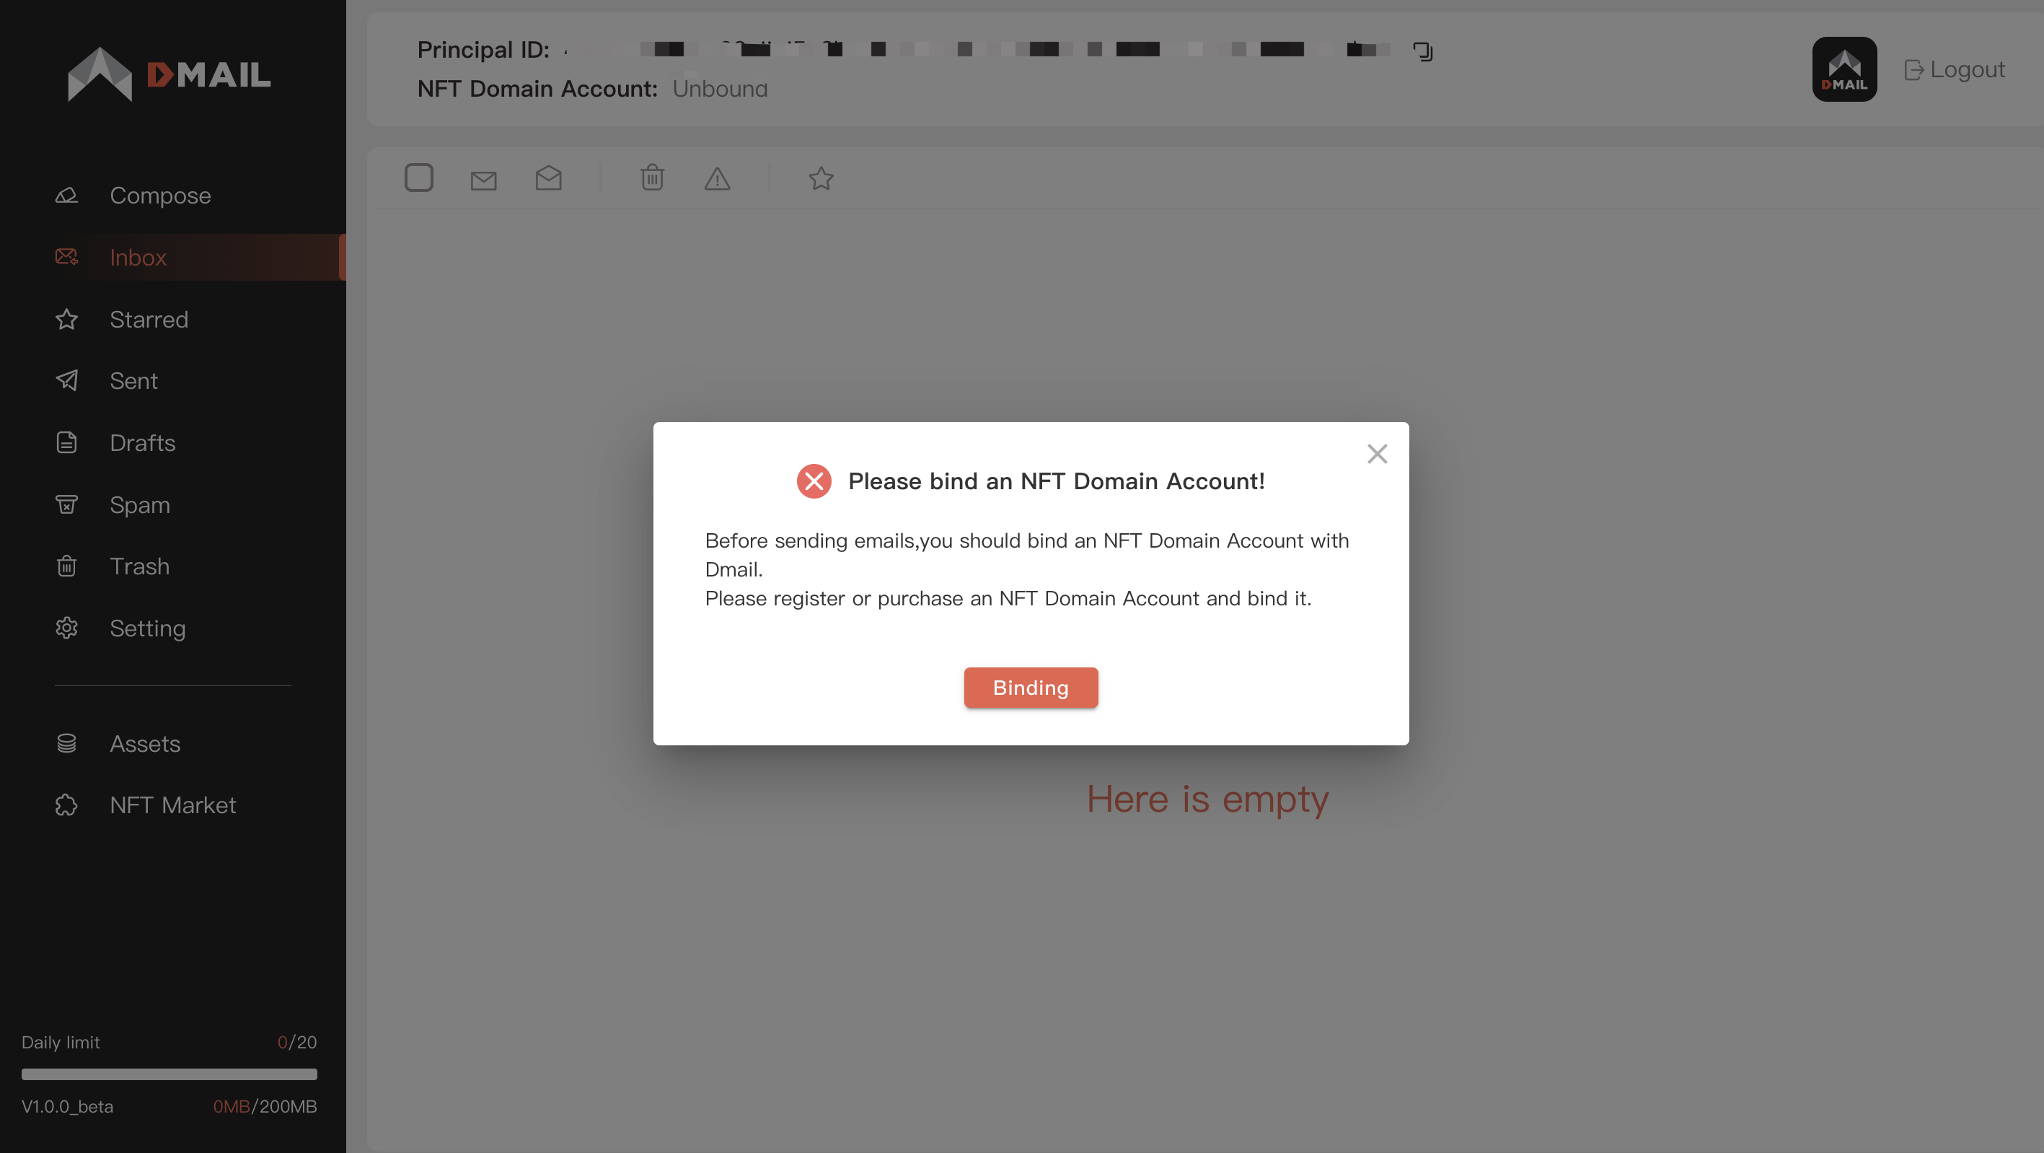Image resolution: width=2044 pixels, height=1153 pixels.
Task: Select the Inbox folder
Action: tap(173, 257)
